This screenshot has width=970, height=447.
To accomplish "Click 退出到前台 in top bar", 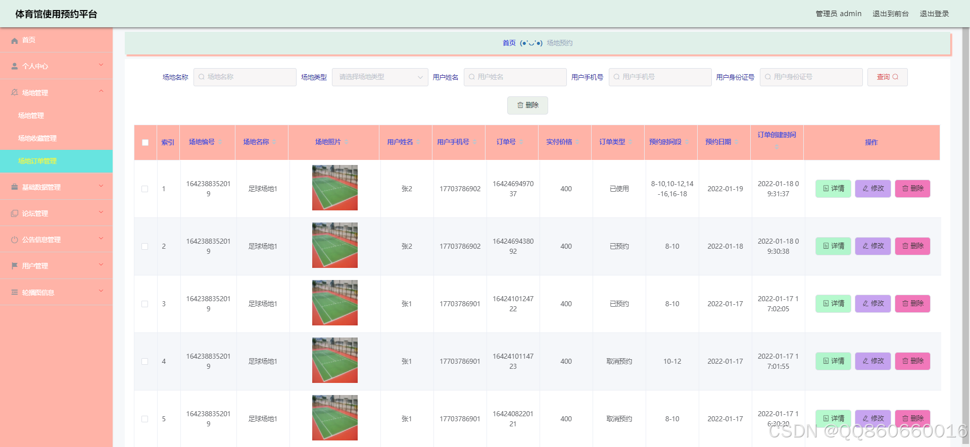I will point(890,14).
